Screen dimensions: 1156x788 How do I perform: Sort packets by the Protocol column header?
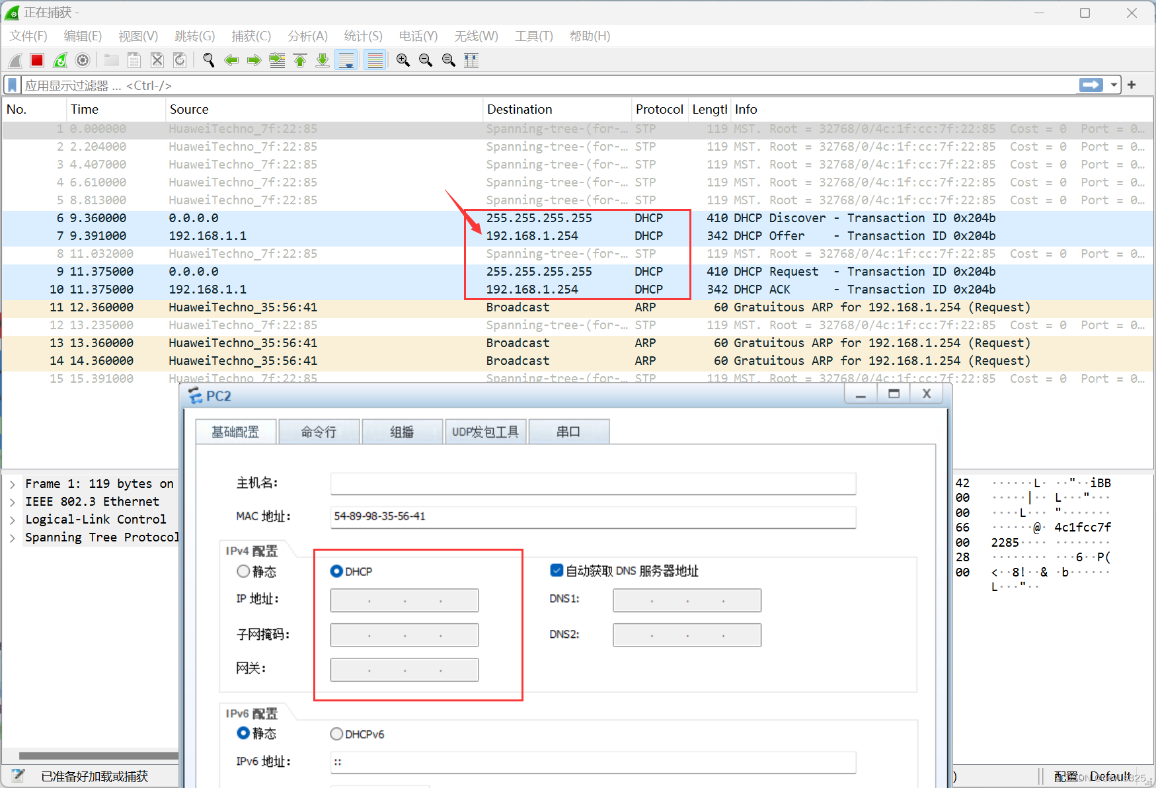click(659, 109)
